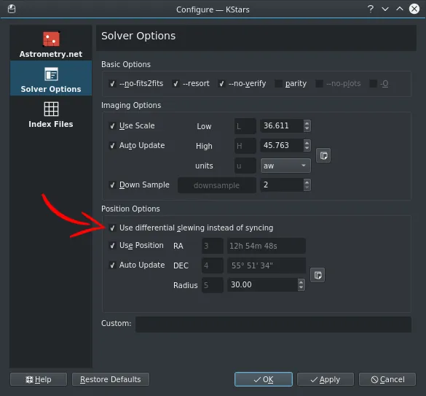Viewport: 426px width, 396px height.
Task: Open the Index Files grid icon
Action: click(x=51, y=109)
